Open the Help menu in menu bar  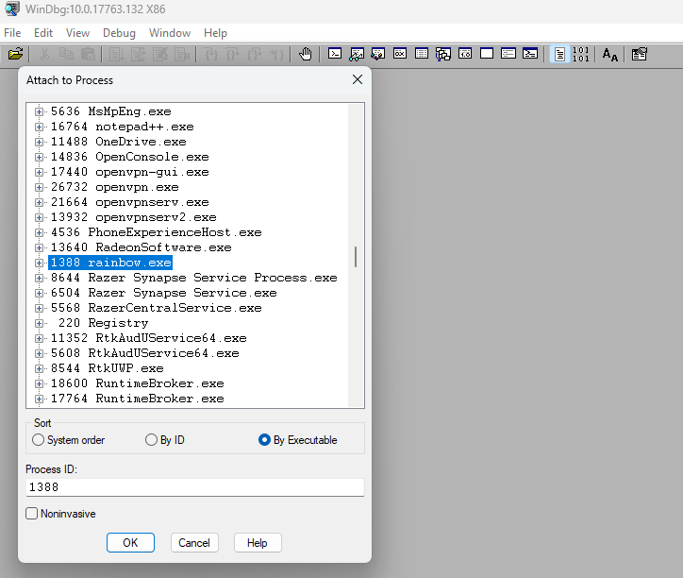point(215,33)
